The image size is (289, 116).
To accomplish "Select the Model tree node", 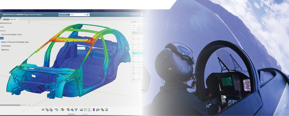I will click(x=2, y=27).
